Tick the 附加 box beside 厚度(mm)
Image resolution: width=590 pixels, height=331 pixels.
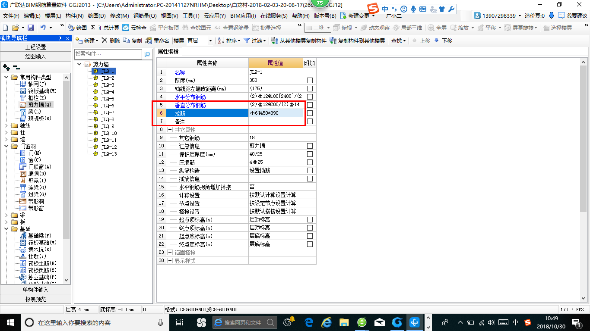(309, 80)
